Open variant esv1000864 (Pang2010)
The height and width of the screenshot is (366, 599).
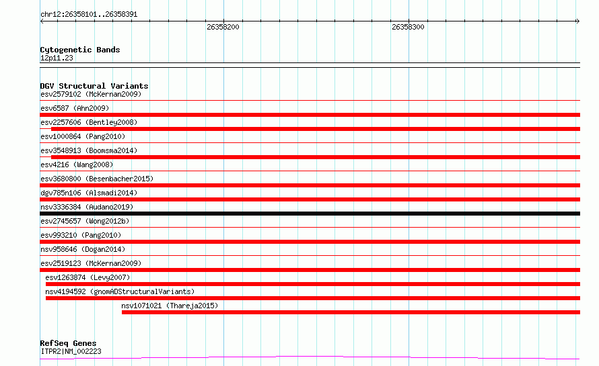83,136
